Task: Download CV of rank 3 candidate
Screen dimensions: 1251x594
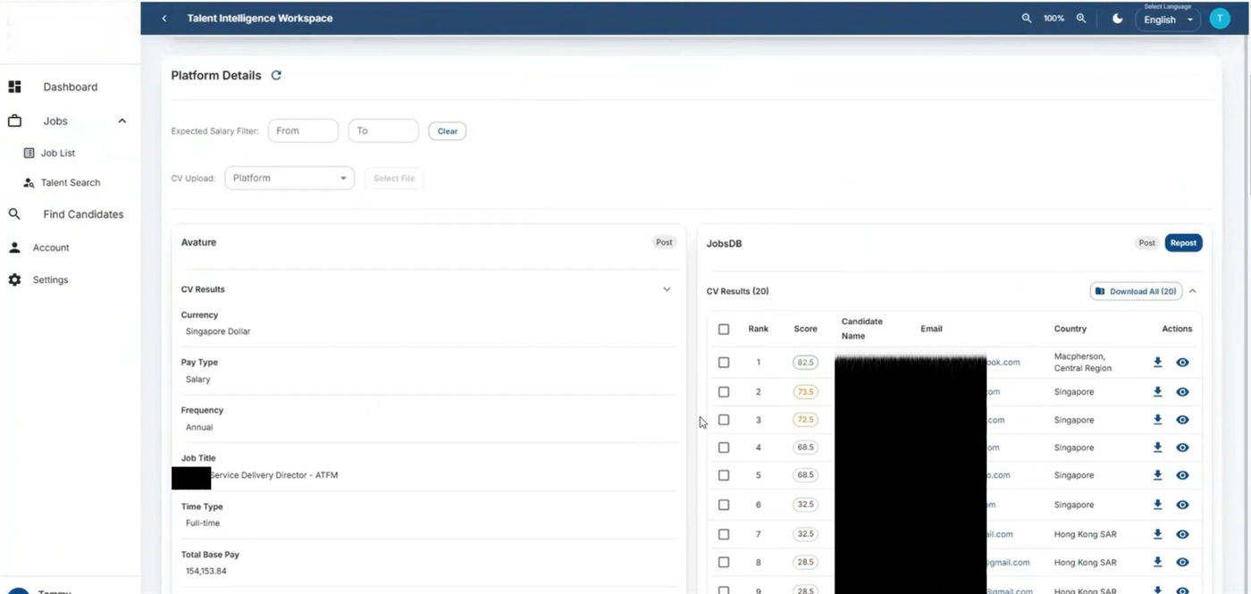Action: pyautogui.click(x=1157, y=420)
